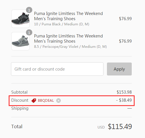The width and height of the screenshot is (145, 138).
Task: Select the second Puma Ignite Limitless product title
Action: [68, 39]
